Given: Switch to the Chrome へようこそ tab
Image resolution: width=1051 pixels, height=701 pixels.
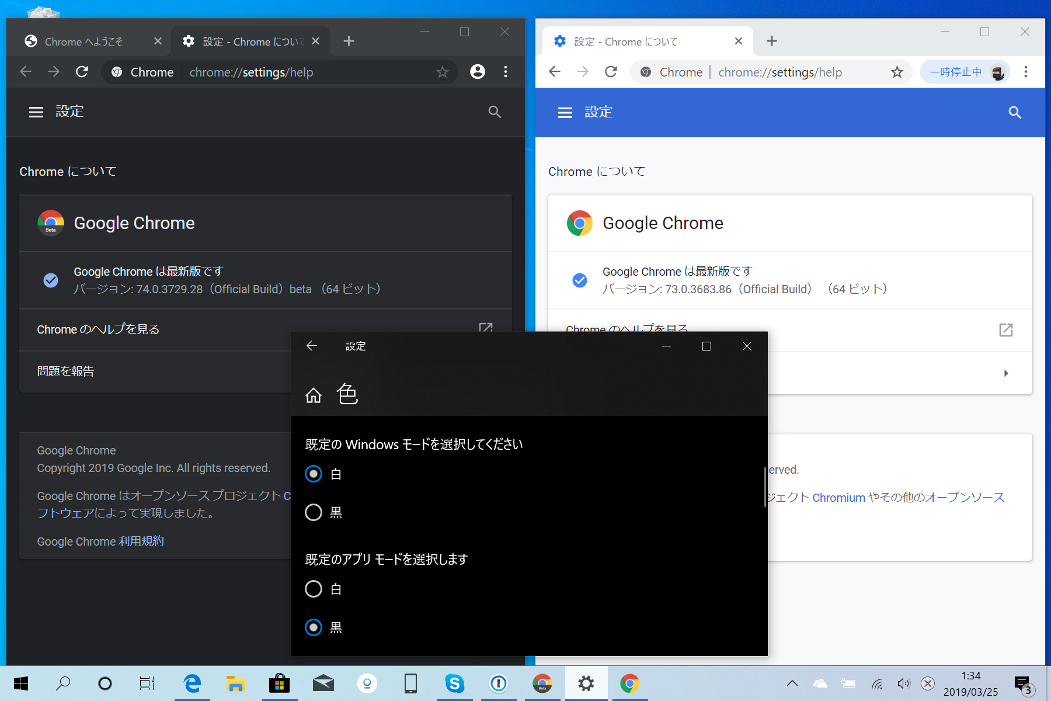Looking at the screenshot, I should [85, 41].
